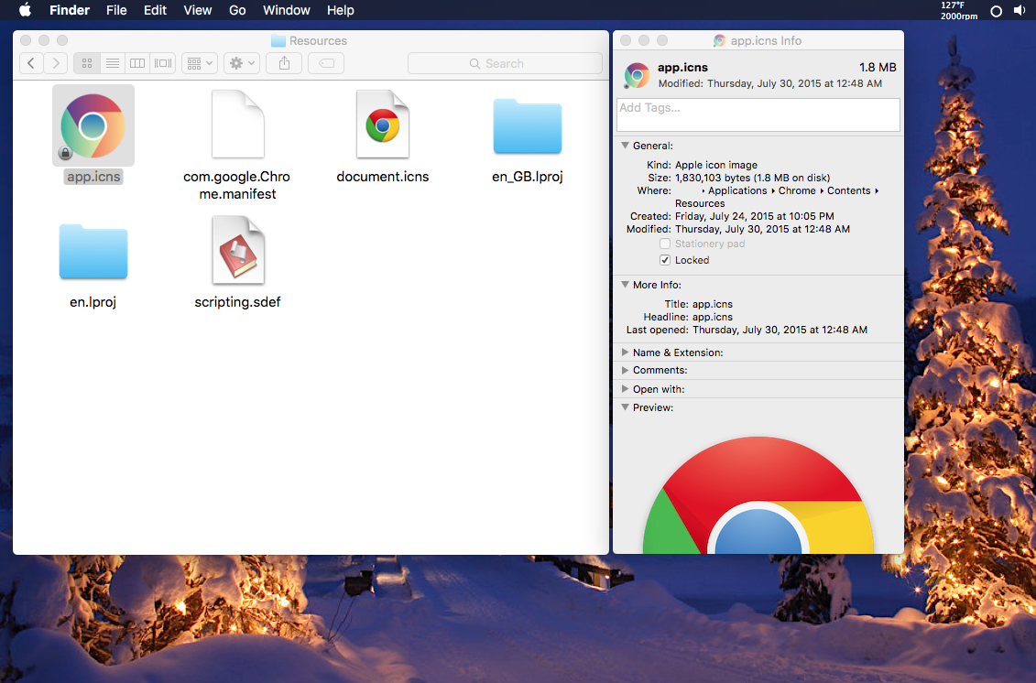The height and width of the screenshot is (683, 1036).
Task: Click the document.icns file name label
Action: (x=383, y=177)
